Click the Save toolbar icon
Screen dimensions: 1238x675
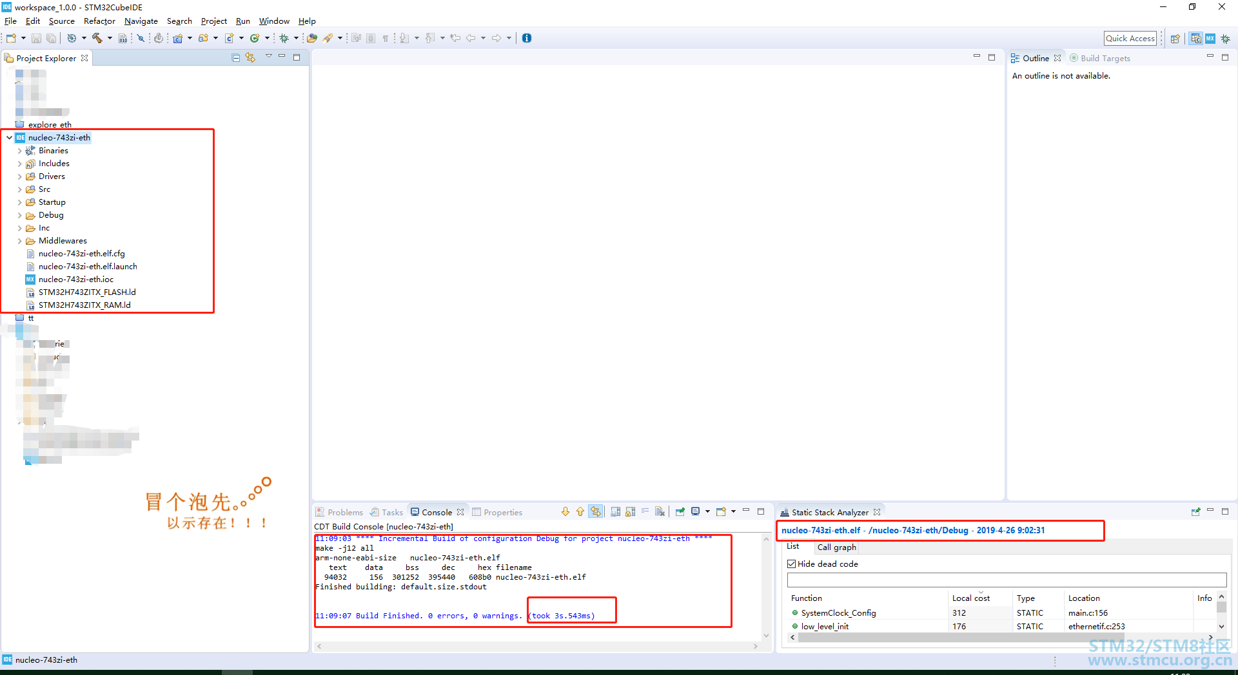pos(36,38)
